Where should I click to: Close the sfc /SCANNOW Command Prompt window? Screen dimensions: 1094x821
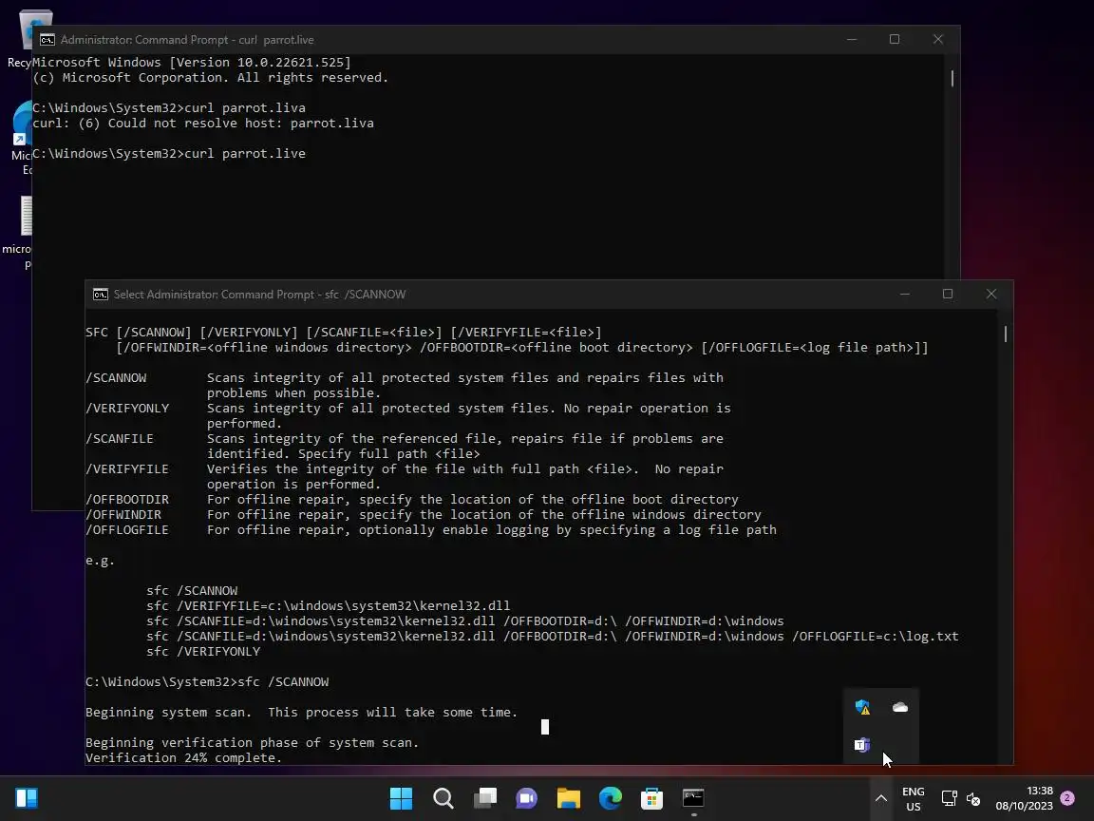click(x=991, y=294)
